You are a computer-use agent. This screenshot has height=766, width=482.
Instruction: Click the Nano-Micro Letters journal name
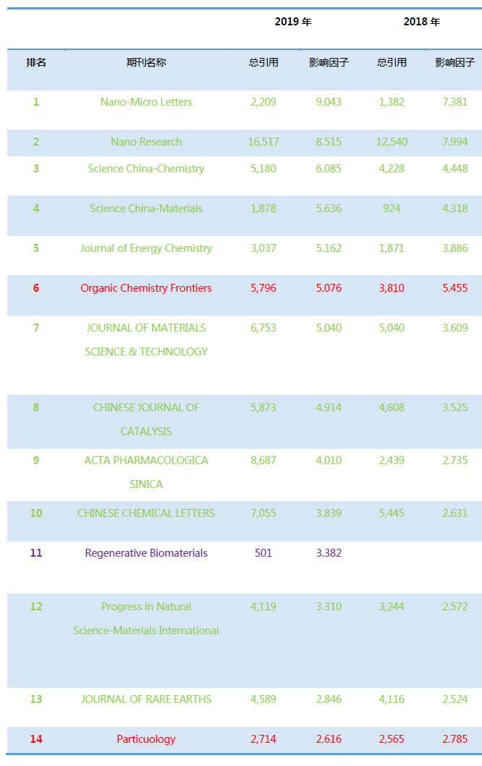pos(146,102)
